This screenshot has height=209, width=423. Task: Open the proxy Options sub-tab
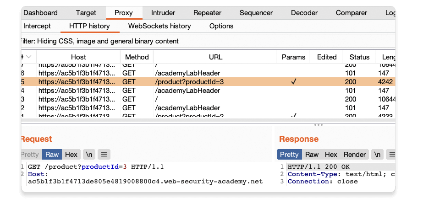coord(221,26)
